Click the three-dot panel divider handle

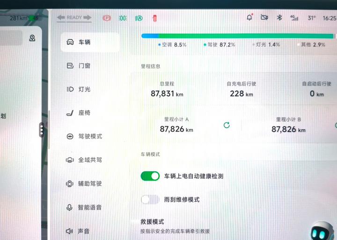[x=42, y=130]
